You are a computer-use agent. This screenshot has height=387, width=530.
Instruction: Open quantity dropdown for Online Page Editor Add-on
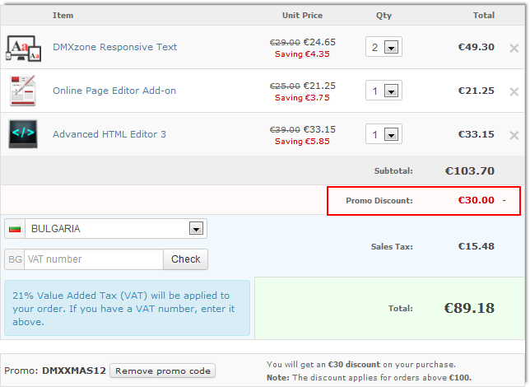click(384, 91)
